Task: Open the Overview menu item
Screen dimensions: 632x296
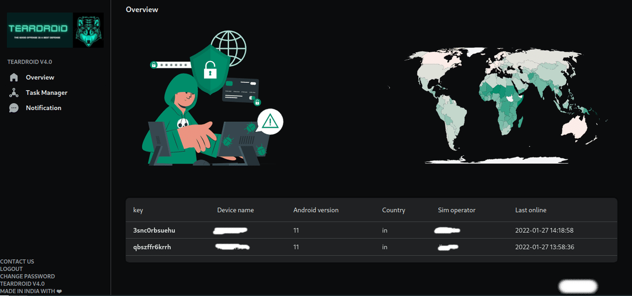Action: click(40, 77)
